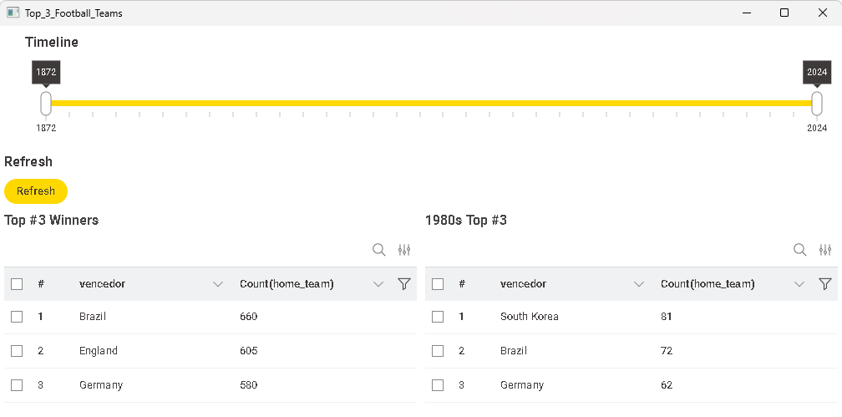Maximize the Top_3_Football_Teams window
Viewport: 842px width, 417px height.
pos(784,13)
